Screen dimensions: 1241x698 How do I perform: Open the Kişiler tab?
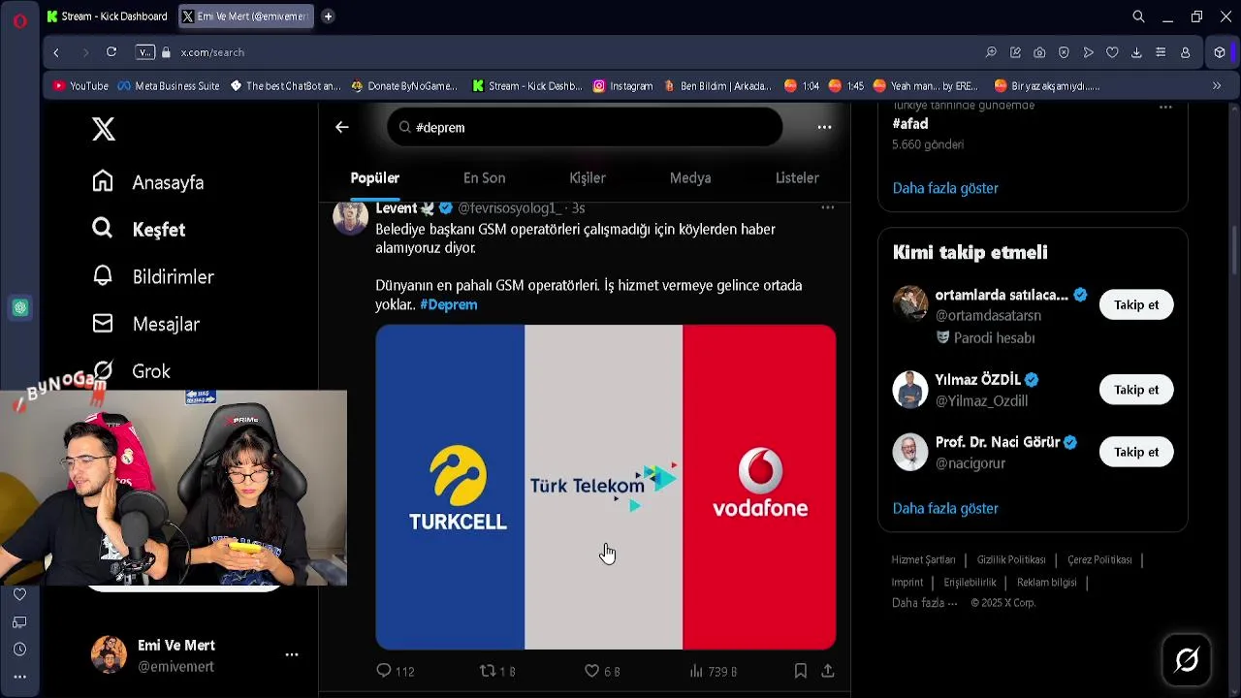(588, 178)
